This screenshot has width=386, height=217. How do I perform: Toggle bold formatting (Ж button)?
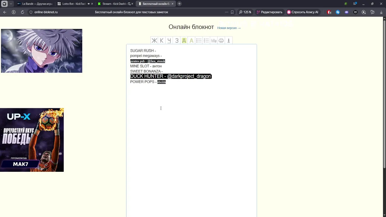pyautogui.click(x=154, y=41)
